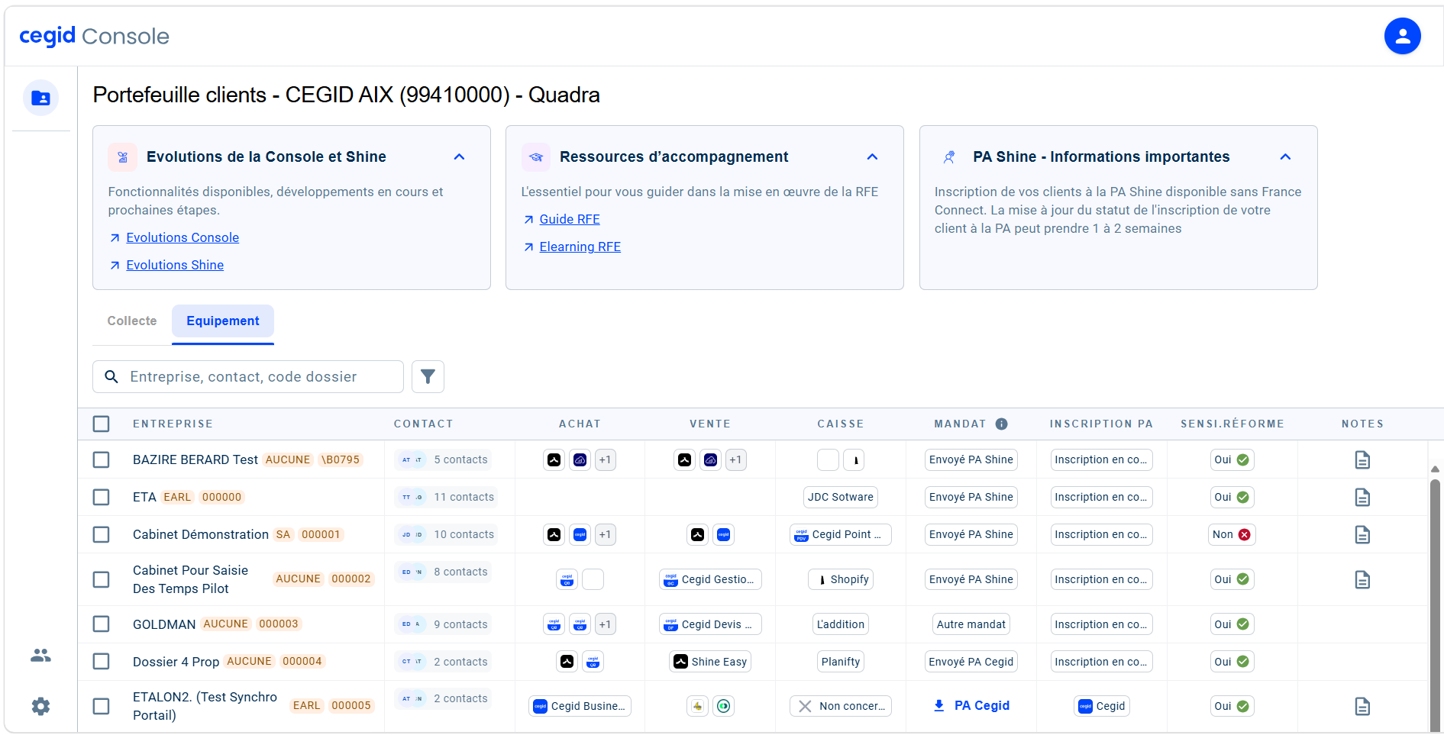
Task: Expand the 5 contacts for BAZIRE BERARD
Action: (443, 459)
